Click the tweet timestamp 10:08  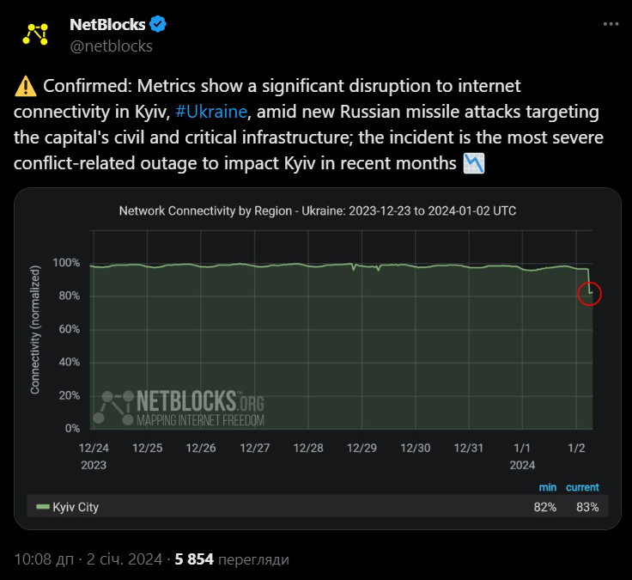tap(44, 559)
